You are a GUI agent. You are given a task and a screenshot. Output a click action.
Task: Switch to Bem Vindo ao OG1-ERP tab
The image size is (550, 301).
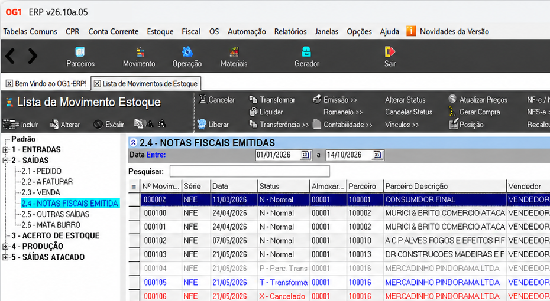(x=51, y=84)
